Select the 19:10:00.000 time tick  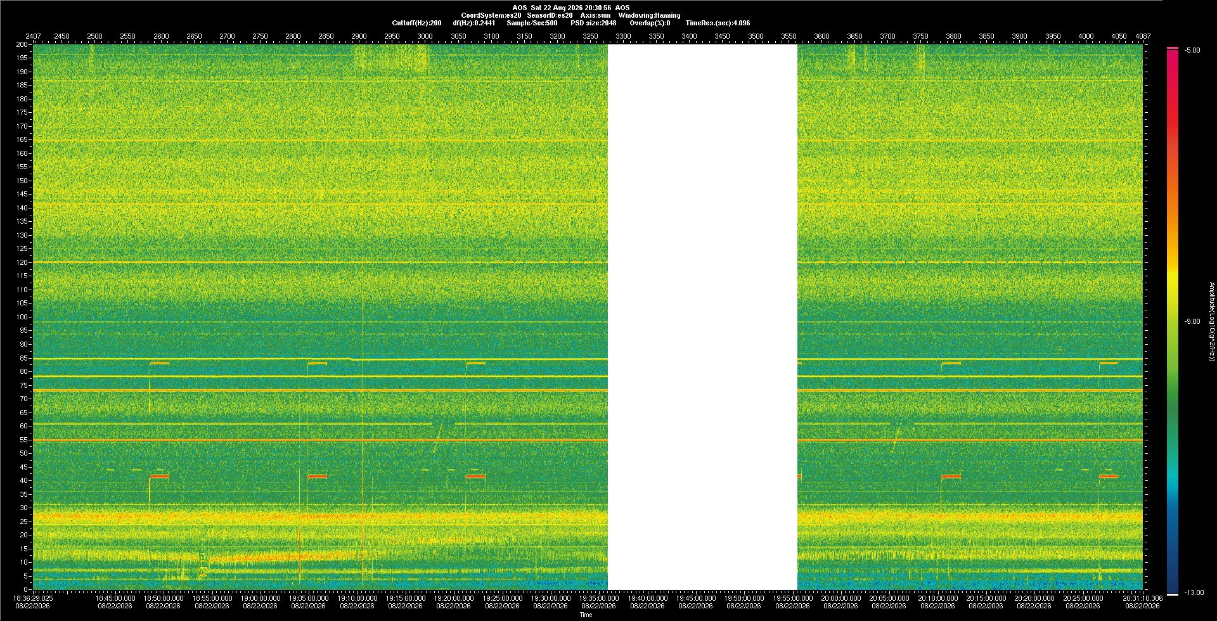[x=357, y=598]
